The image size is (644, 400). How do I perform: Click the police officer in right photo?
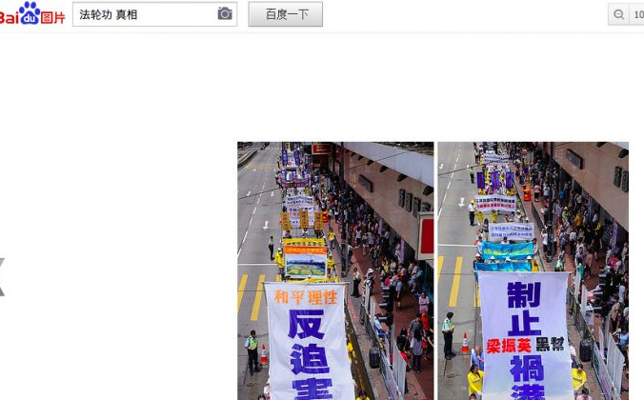(x=448, y=333)
